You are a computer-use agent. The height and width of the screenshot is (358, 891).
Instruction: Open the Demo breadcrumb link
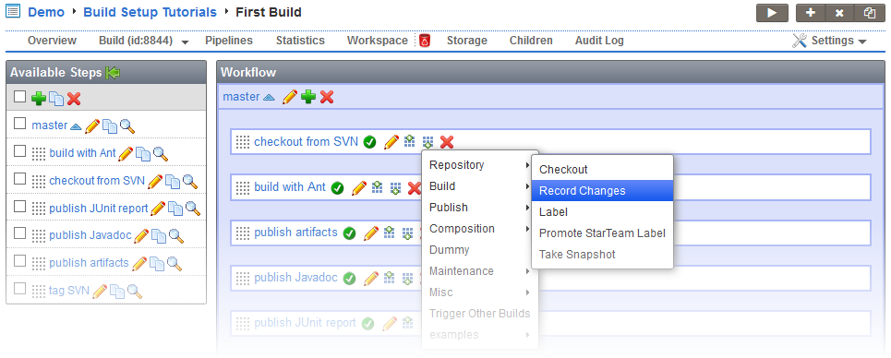tap(46, 12)
